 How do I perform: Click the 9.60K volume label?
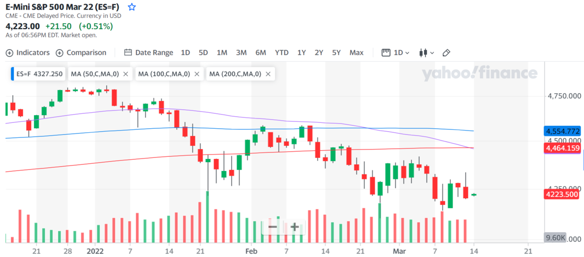[x=555, y=238]
